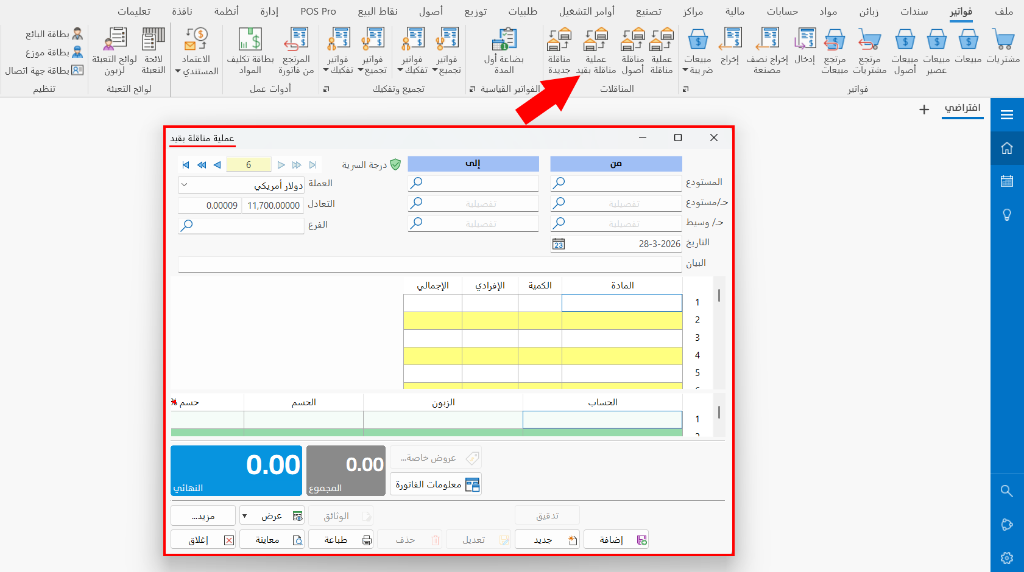The width and height of the screenshot is (1024, 572).
Task: Open search icon in المستودع 'من' field
Action: 559,183
